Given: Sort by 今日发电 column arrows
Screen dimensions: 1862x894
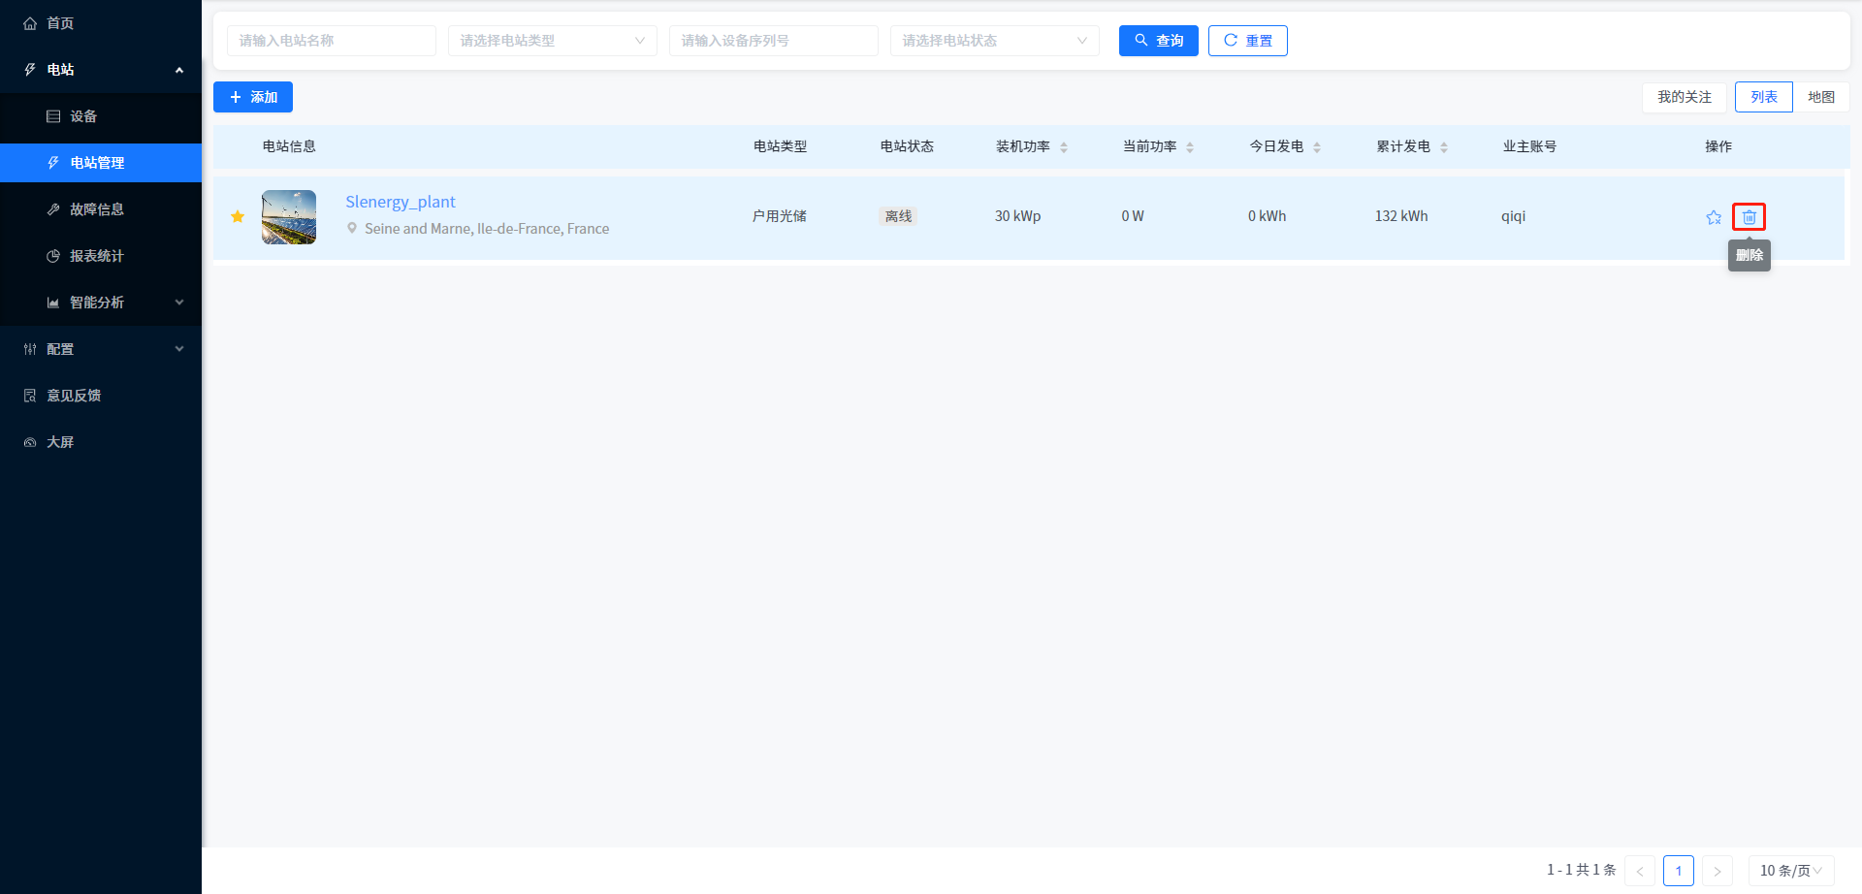Looking at the screenshot, I should (1317, 147).
